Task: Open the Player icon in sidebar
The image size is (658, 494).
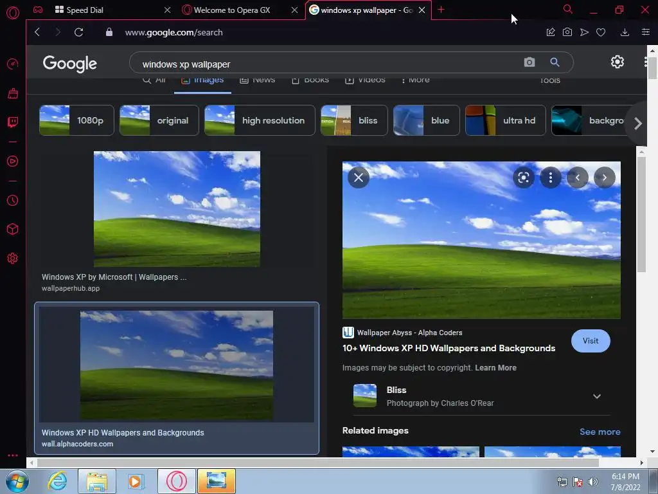Action: [x=13, y=161]
